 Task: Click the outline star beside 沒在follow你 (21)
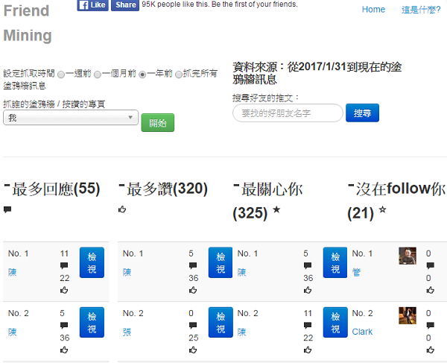383,211
